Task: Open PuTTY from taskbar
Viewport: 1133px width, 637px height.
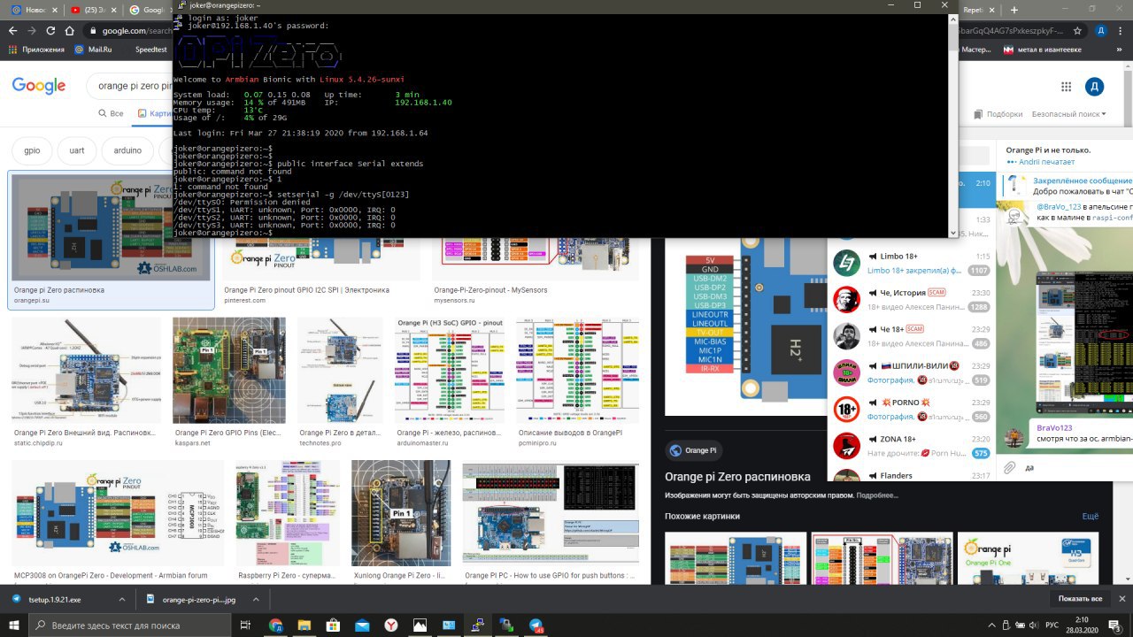Action: [478, 625]
